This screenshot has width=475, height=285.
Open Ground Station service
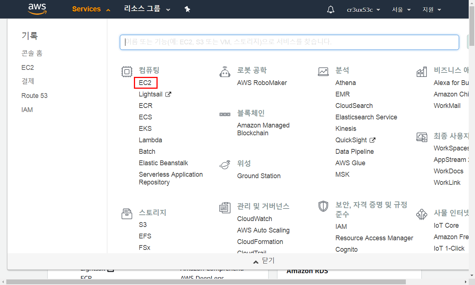[x=259, y=176]
